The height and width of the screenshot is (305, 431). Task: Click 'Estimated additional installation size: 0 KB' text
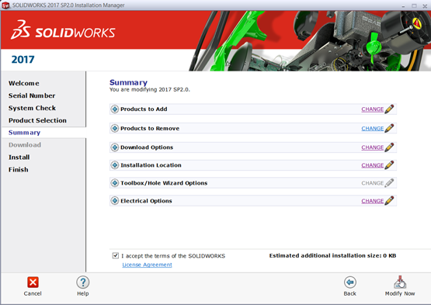click(x=332, y=255)
